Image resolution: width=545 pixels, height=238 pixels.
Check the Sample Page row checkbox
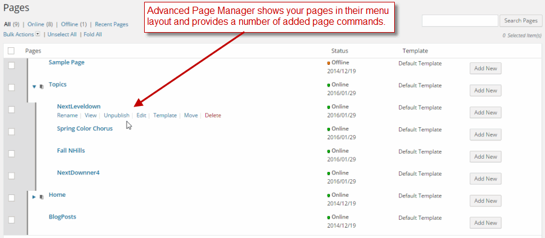pos(11,65)
